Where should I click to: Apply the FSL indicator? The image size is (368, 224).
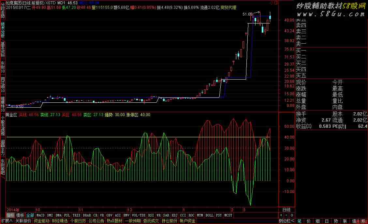click(67, 215)
